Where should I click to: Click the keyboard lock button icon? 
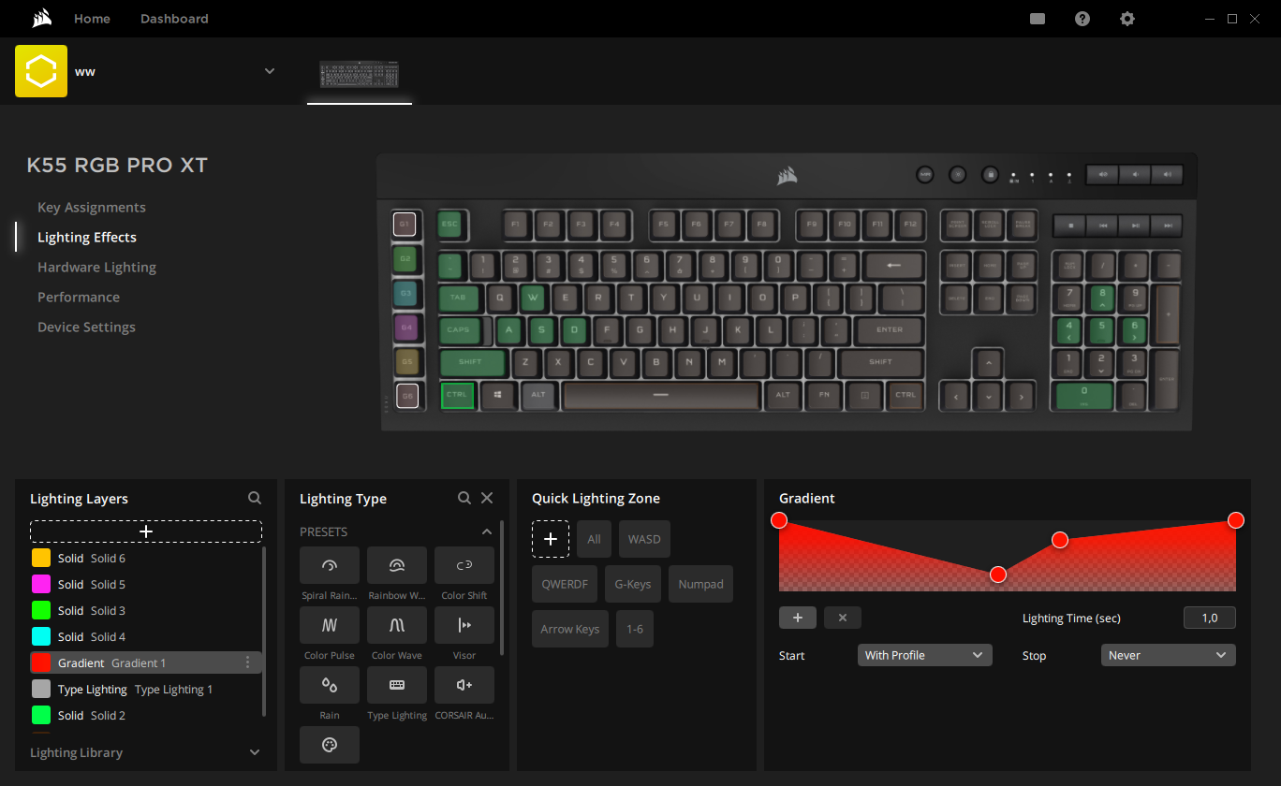click(991, 174)
